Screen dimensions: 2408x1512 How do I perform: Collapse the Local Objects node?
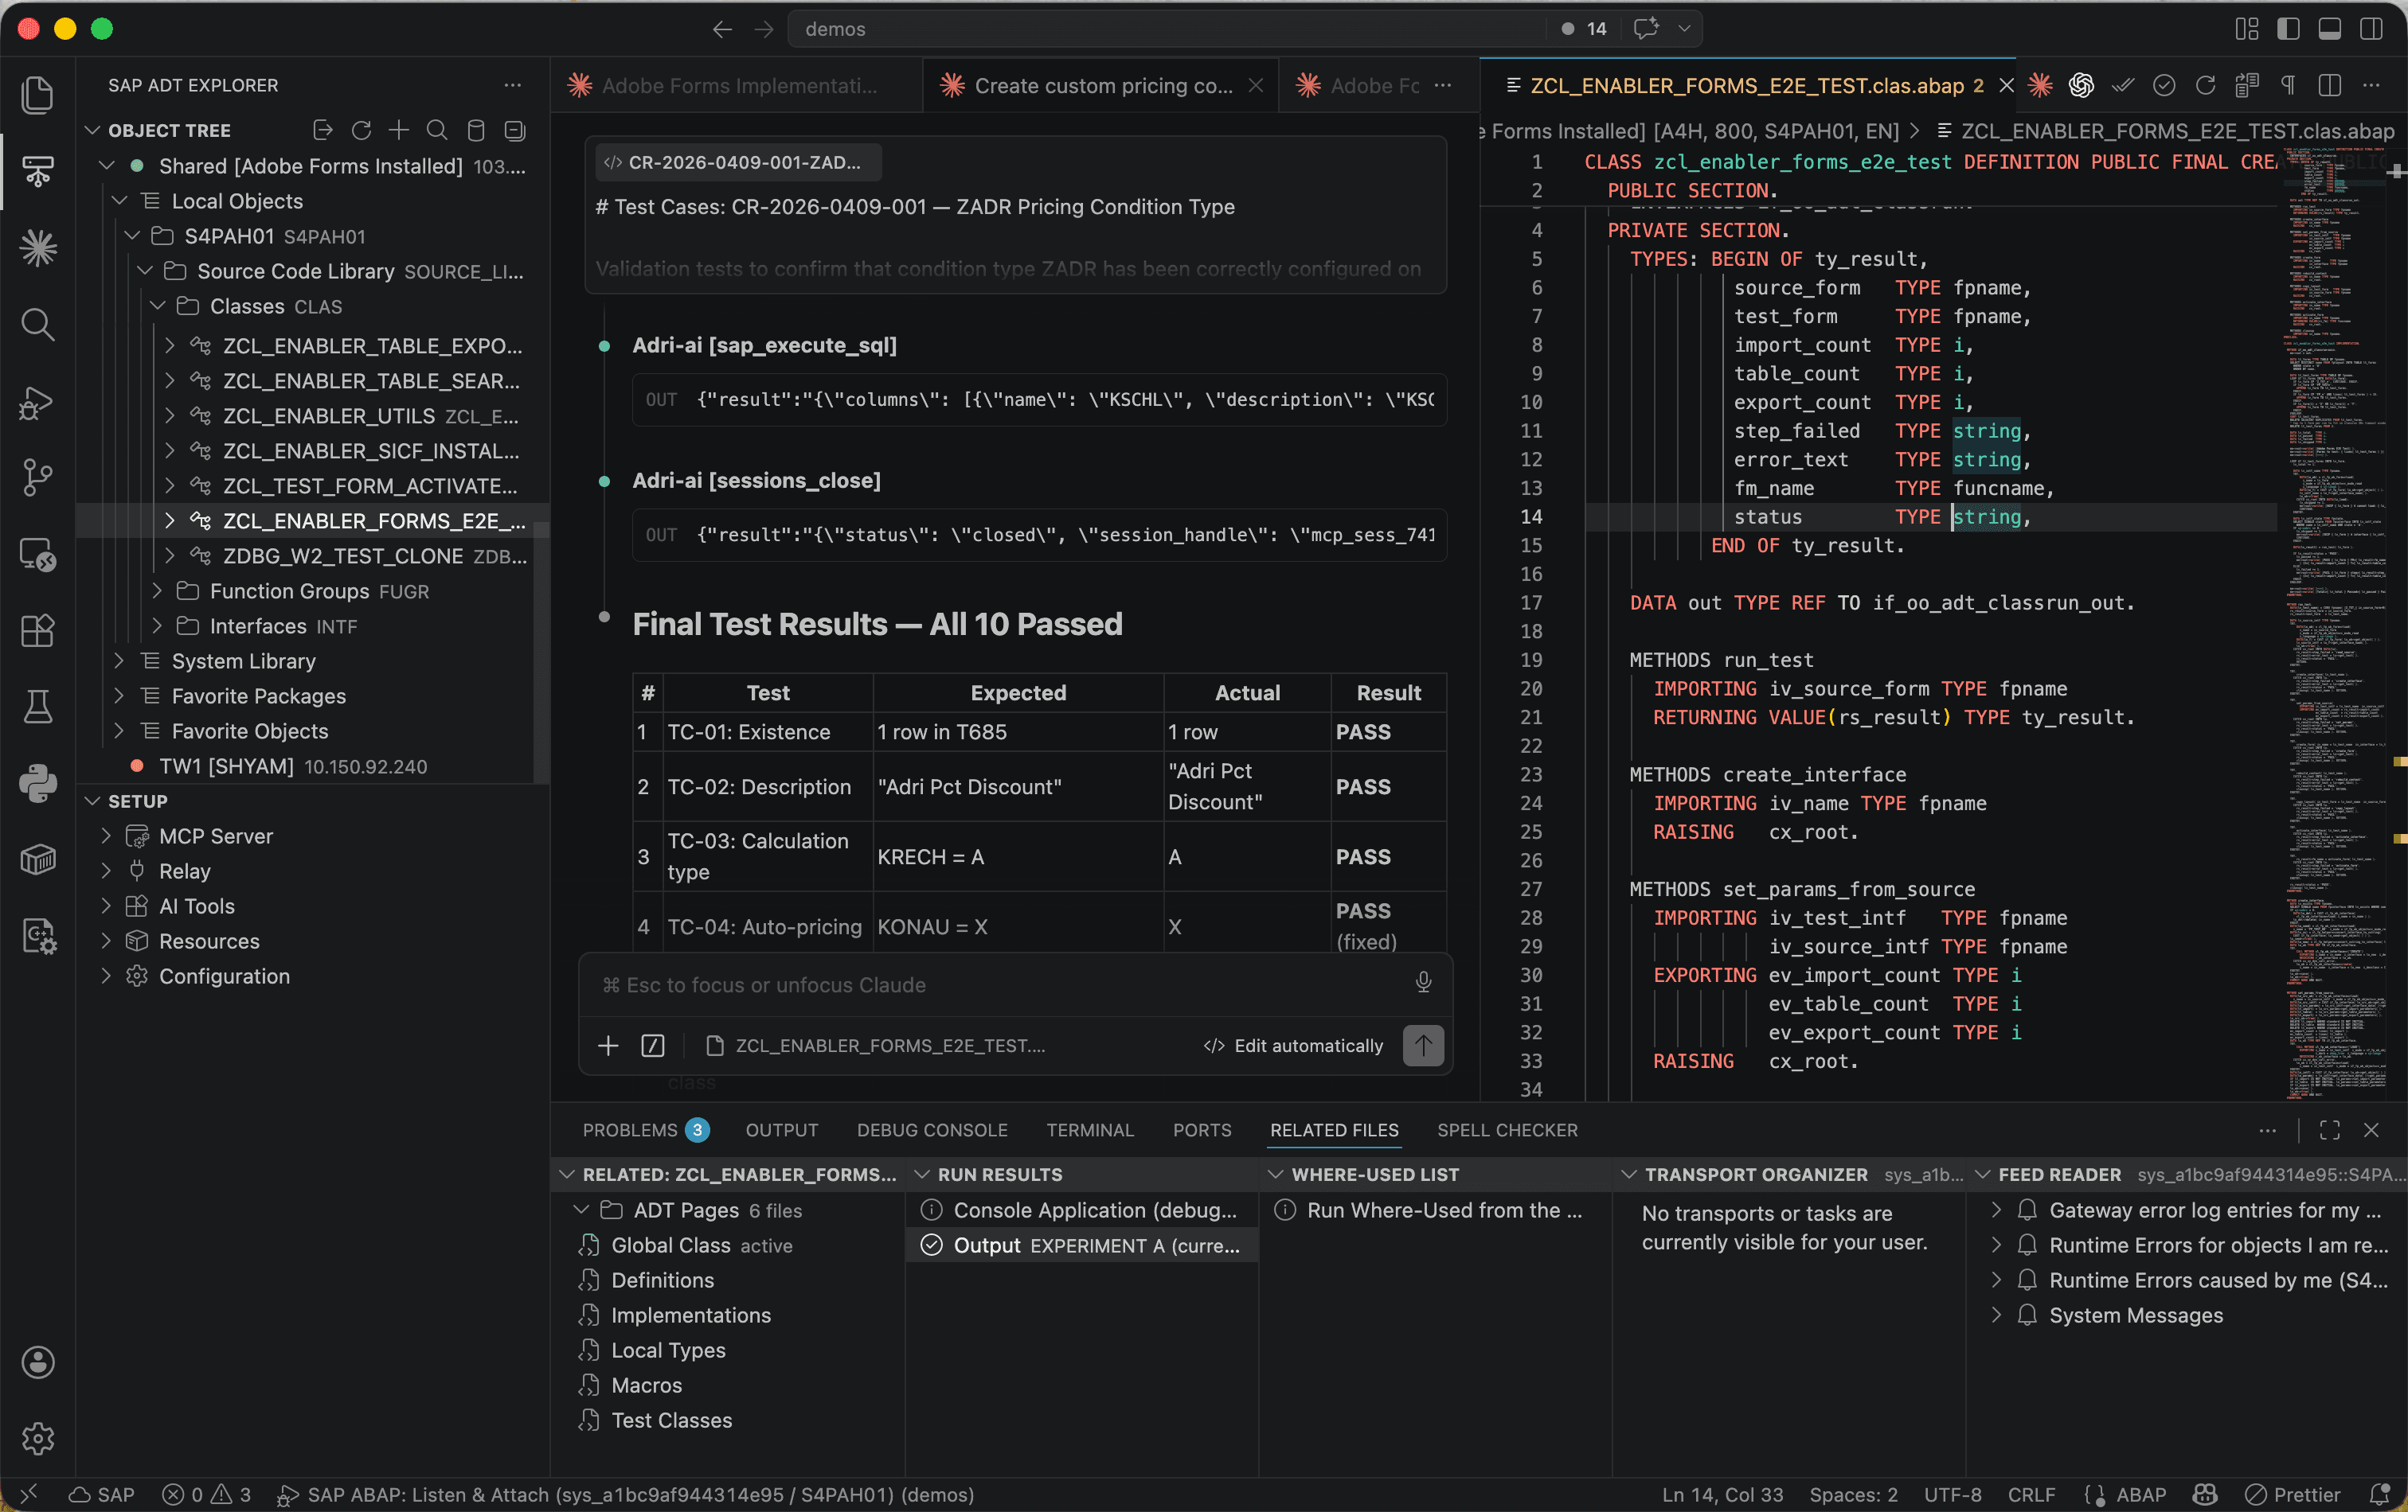pos(119,201)
